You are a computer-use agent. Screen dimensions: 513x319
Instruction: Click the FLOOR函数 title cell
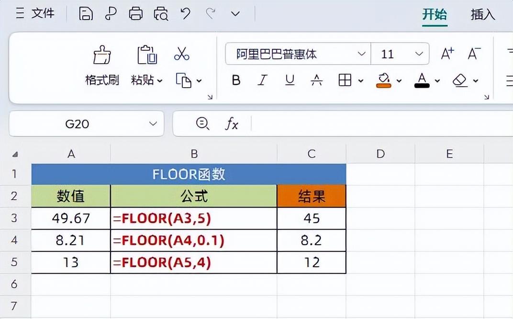point(189,174)
